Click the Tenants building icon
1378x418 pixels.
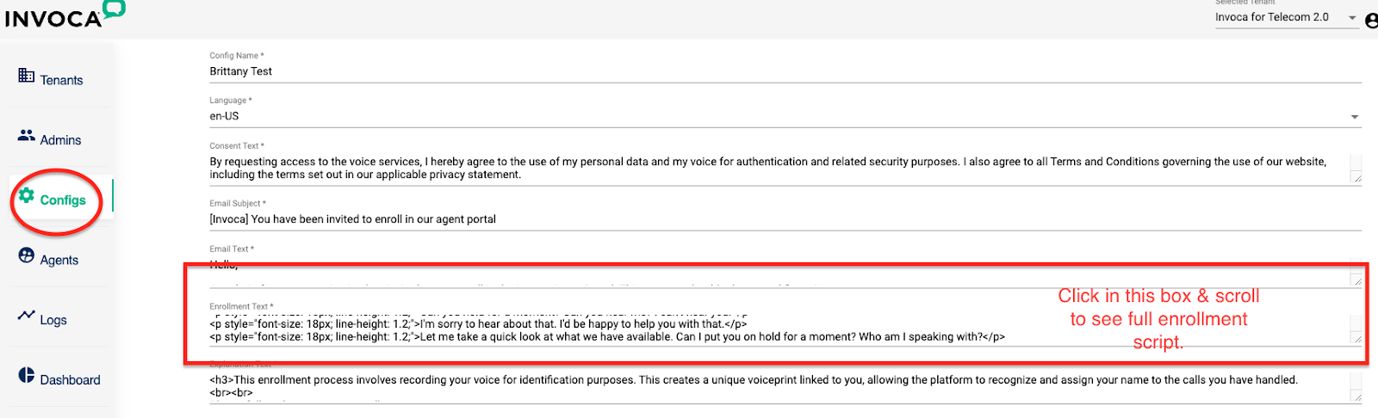point(26,76)
